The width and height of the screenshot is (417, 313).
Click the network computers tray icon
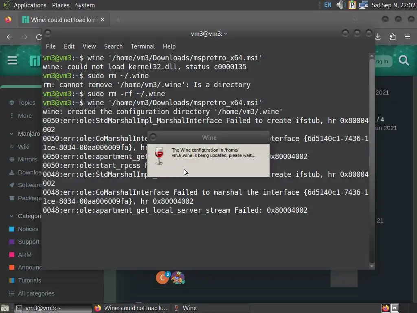(363, 5)
